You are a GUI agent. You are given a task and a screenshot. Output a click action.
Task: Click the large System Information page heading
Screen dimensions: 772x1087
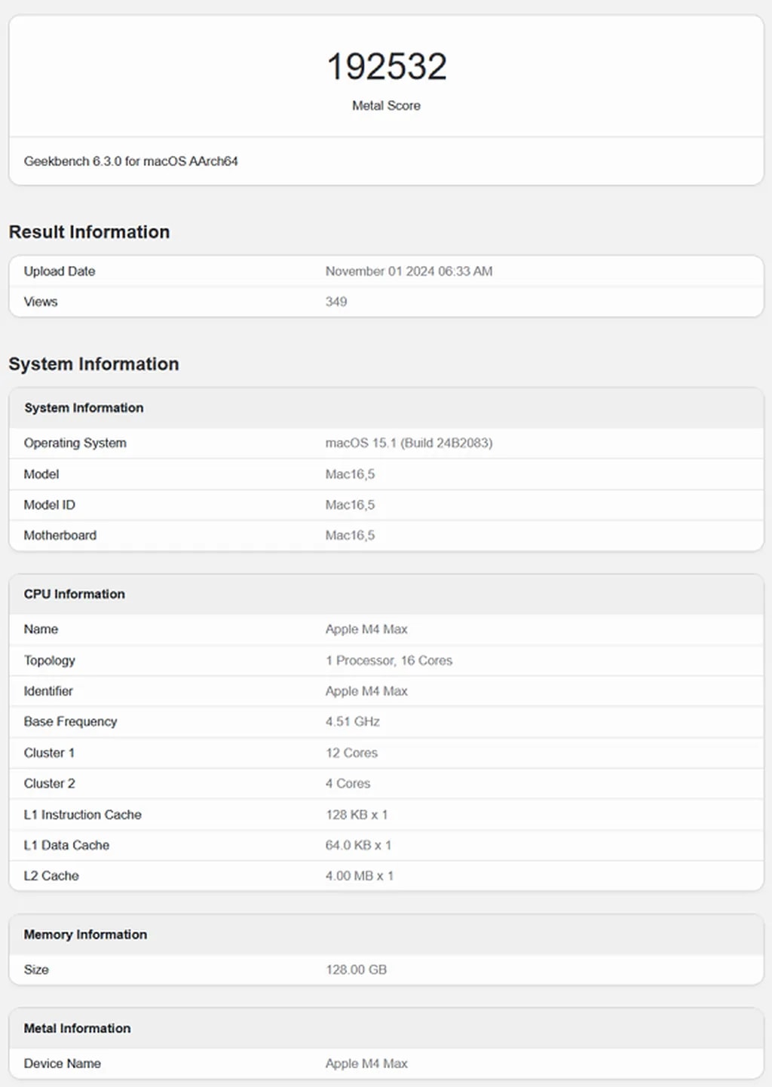click(x=93, y=364)
